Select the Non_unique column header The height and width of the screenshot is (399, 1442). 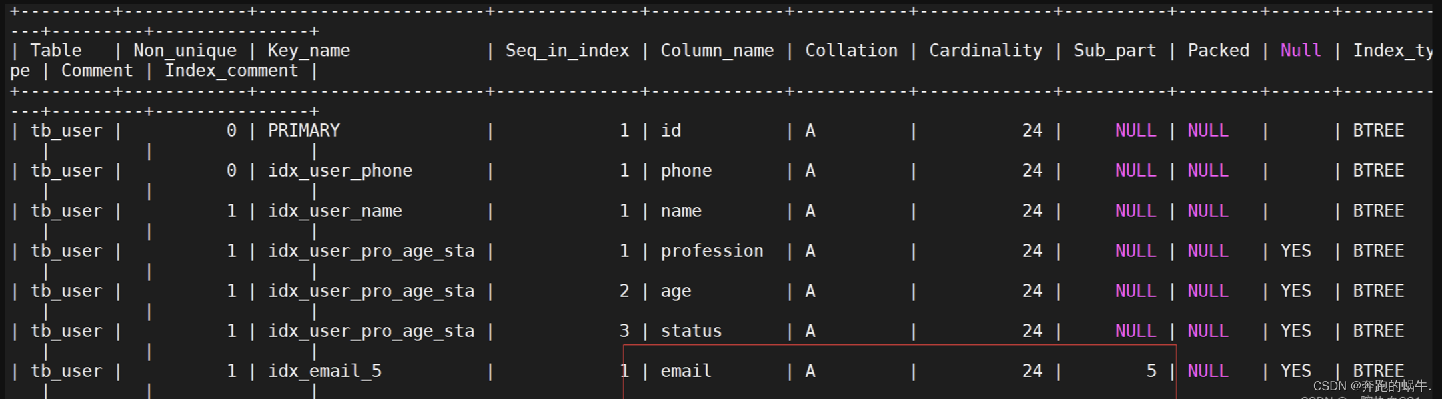coord(185,51)
